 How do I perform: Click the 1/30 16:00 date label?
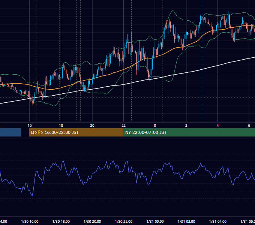30,221
